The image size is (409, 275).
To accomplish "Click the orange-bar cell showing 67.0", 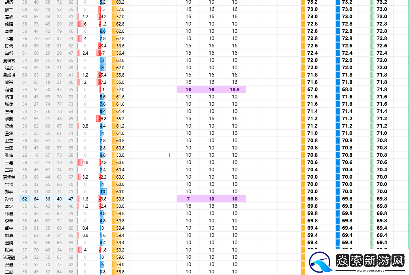I will [312, 90].
